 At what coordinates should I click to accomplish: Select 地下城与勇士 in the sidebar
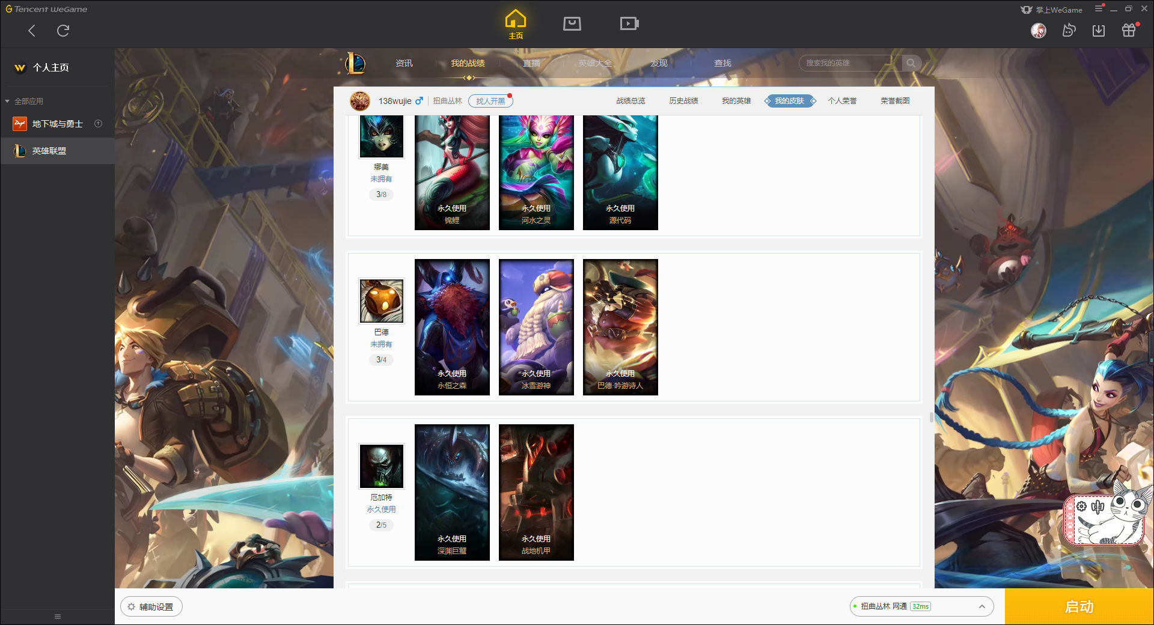(x=58, y=124)
